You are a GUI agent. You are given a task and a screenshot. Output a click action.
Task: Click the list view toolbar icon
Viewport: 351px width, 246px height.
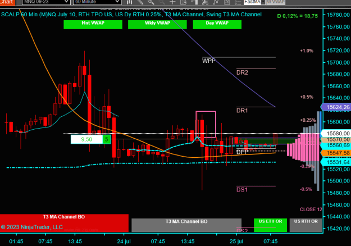238,2
